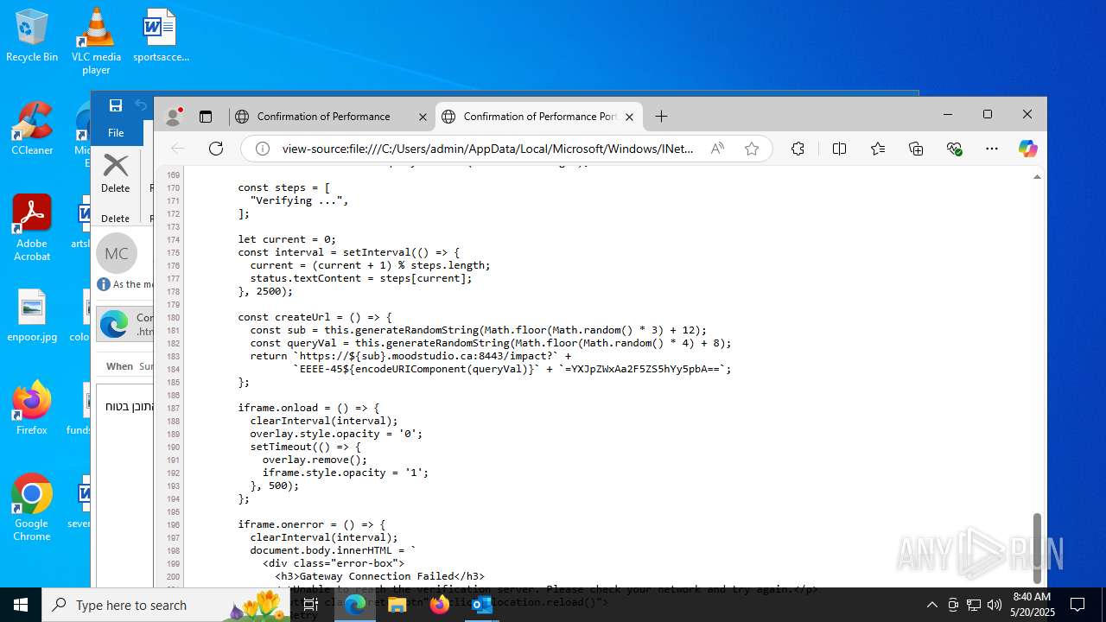Open Browser essentials heart icon

click(954, 149)
